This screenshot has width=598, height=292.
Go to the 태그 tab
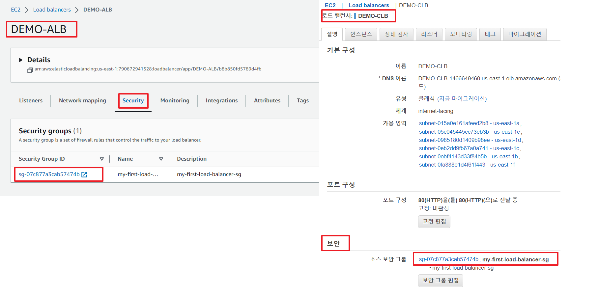490,34
